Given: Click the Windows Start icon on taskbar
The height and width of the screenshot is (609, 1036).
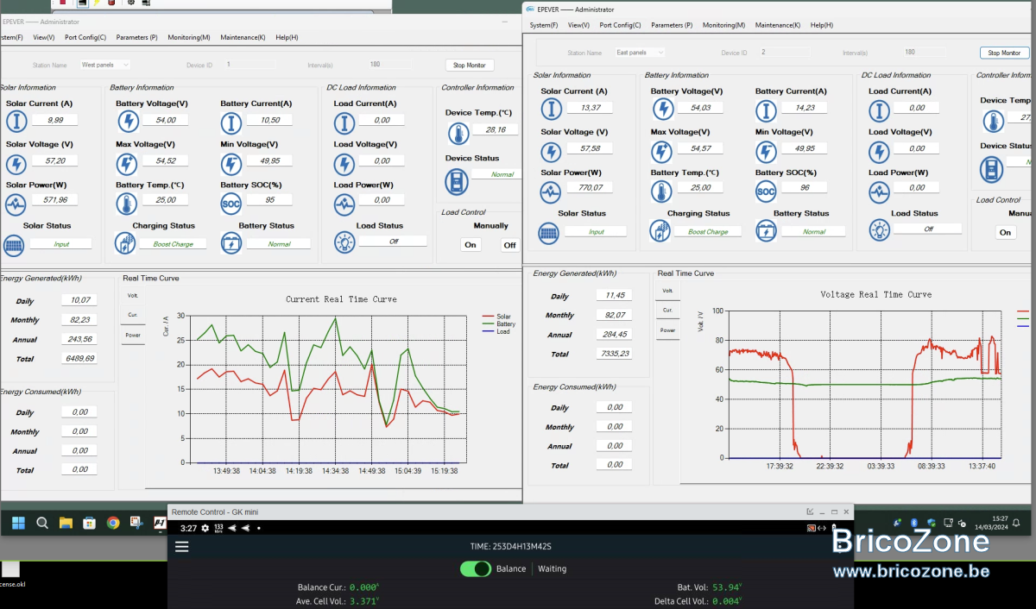Looking at the screenshot, I should (x=18, y=522).
